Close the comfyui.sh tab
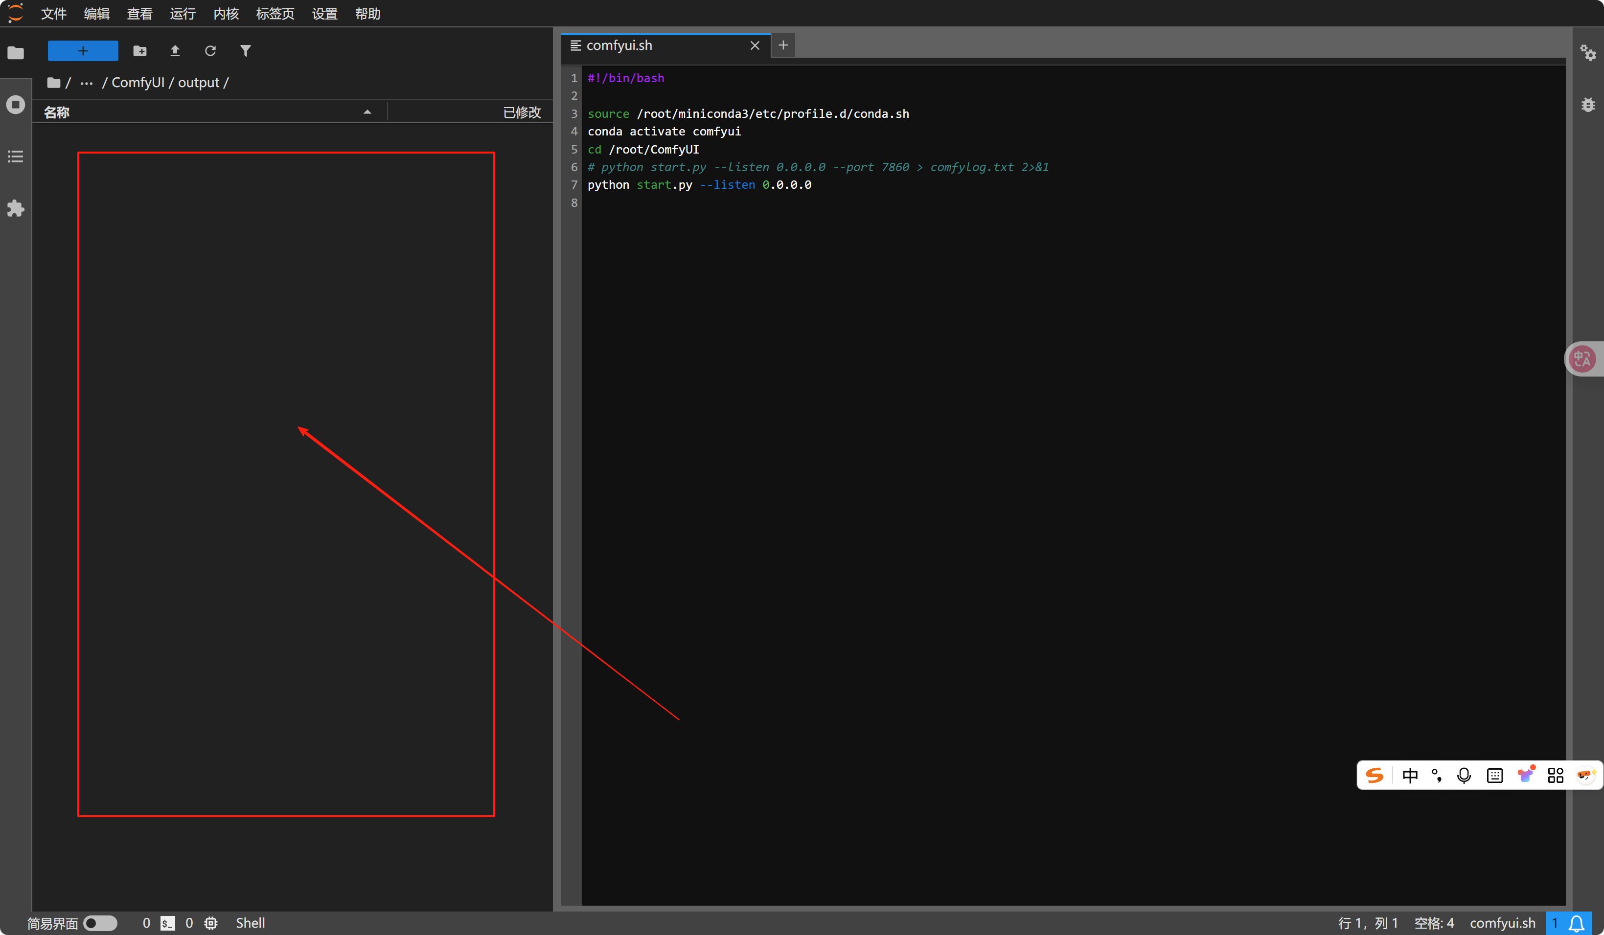The height and width of the screenshot is (935, 1604). (x=755, y=45)
